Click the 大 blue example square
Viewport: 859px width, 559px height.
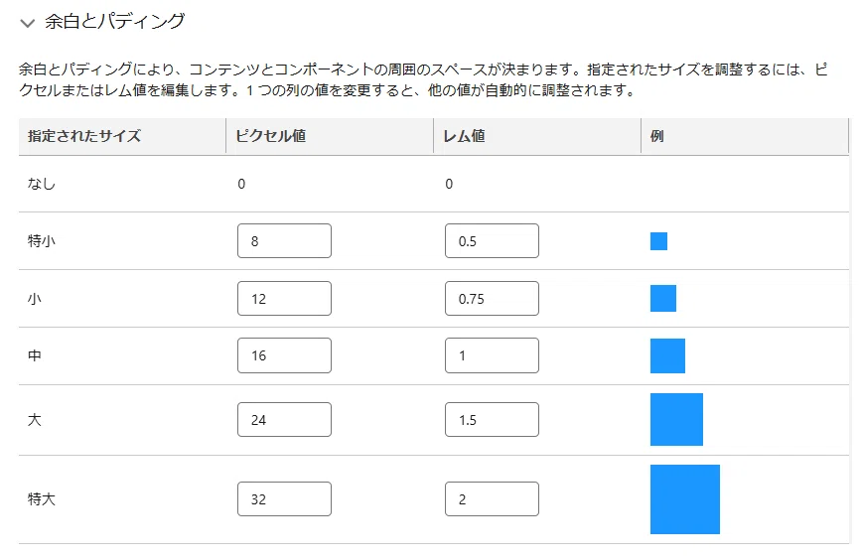coord(676,419)
